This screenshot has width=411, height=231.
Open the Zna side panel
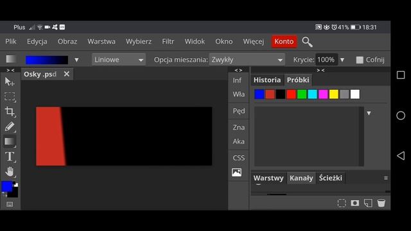238,127
